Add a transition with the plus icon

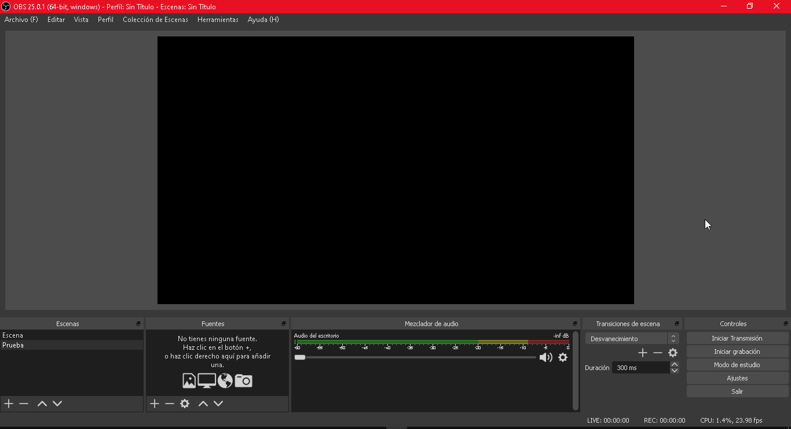point(642,352)
